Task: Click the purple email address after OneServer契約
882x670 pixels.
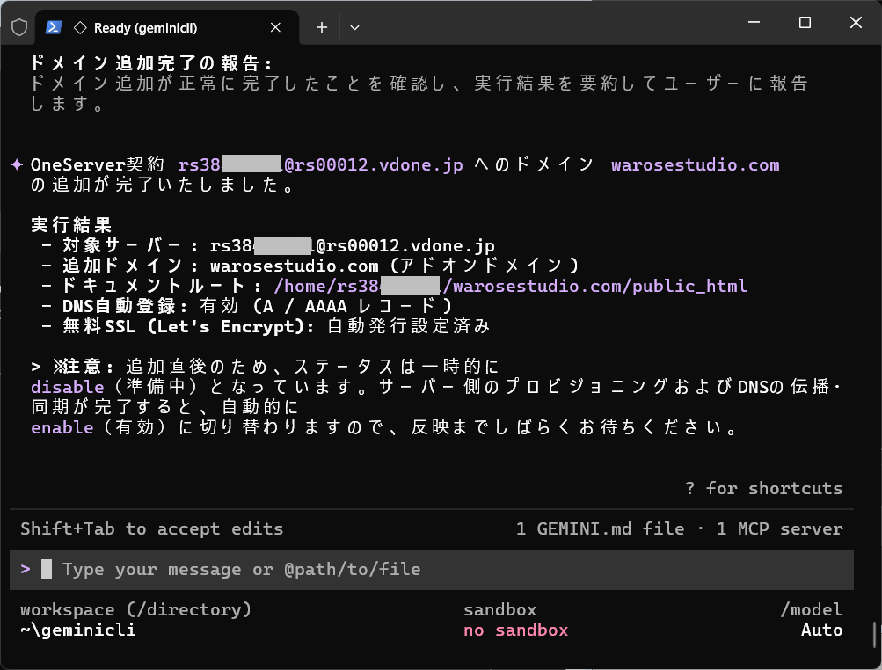Action: pos(321,164)
